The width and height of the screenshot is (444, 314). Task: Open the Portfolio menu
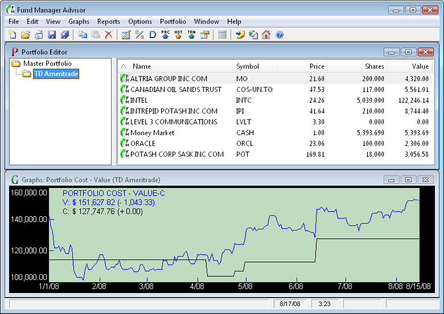pyautogui.click(x=172, y=22)
